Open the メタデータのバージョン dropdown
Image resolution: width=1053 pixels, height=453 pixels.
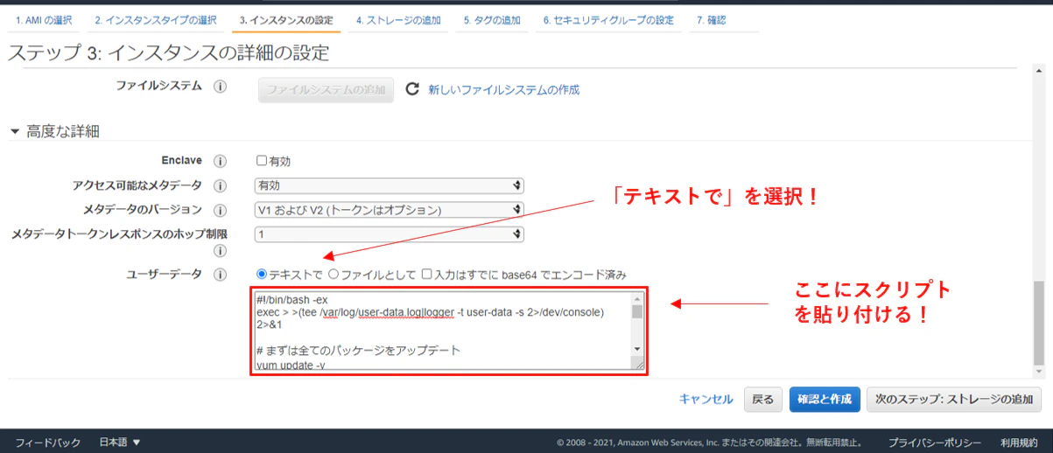(389, 210)
